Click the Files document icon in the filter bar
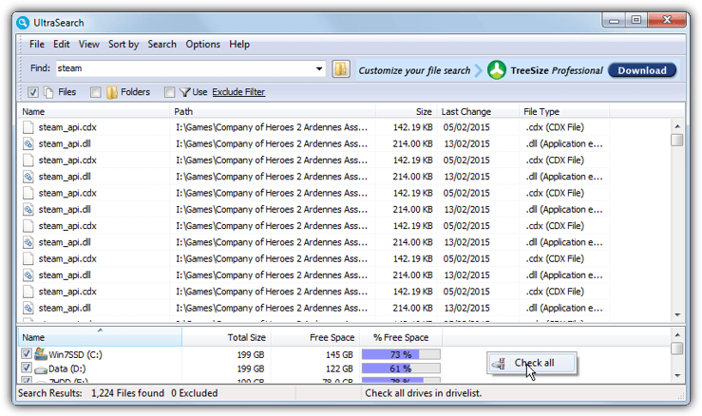The image size is (702, 416). (48, 92)
